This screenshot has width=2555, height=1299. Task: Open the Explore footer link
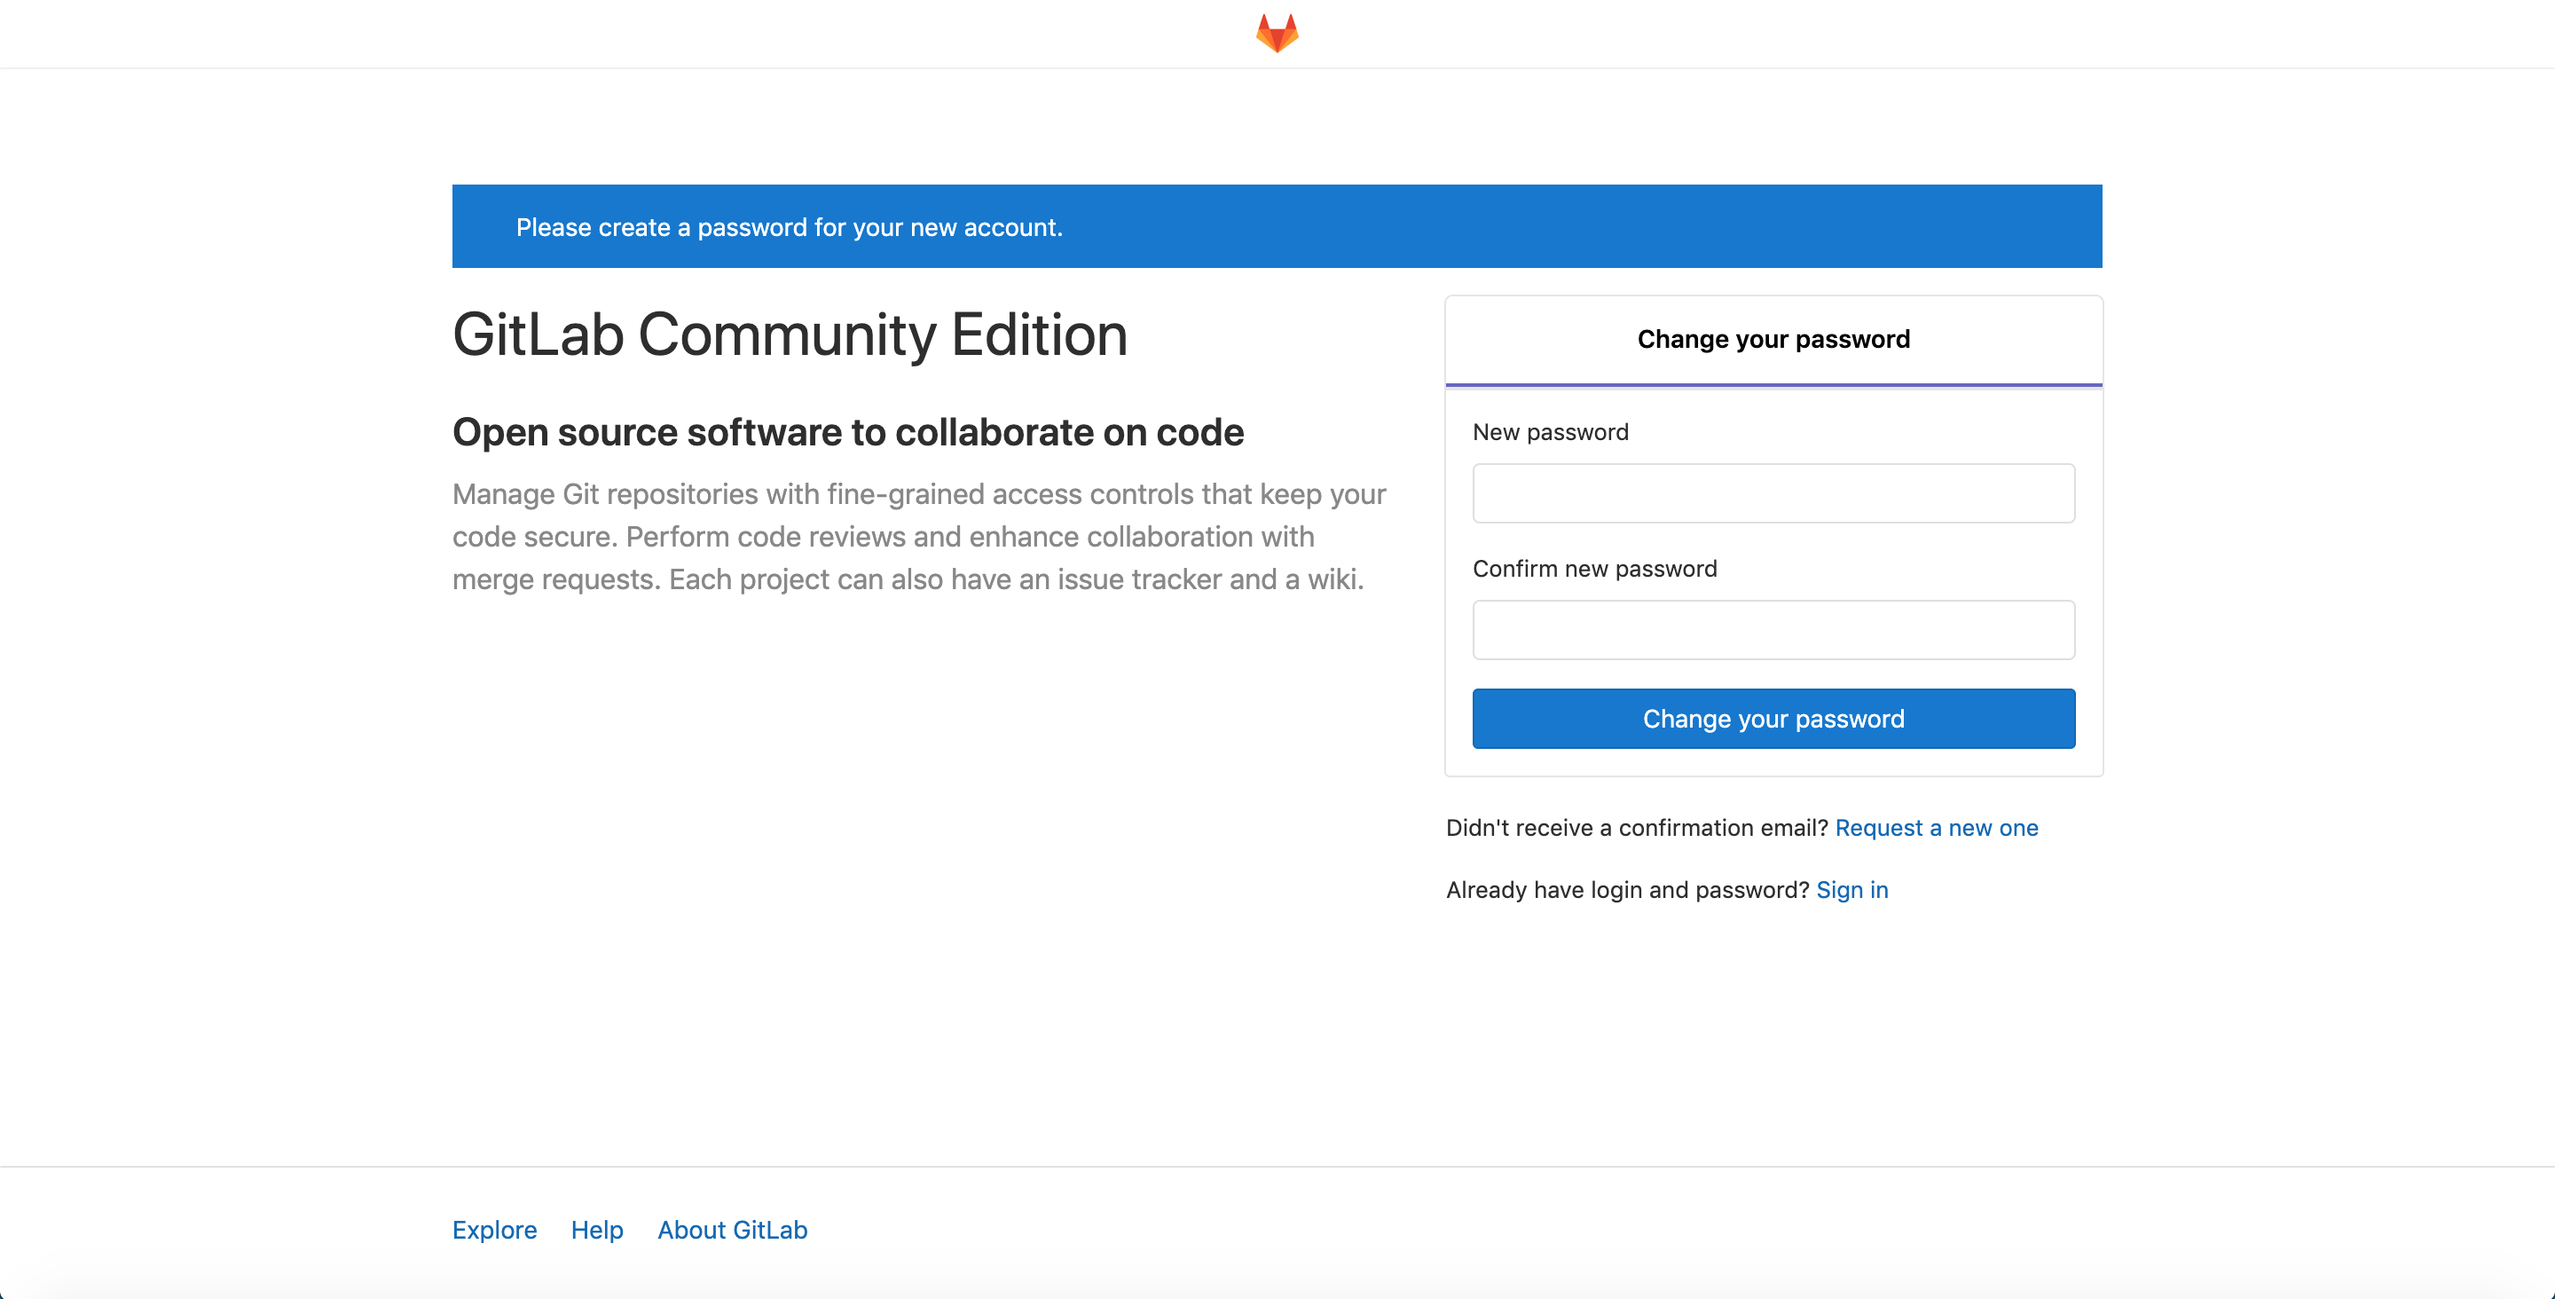click(x=494, y=1230)
